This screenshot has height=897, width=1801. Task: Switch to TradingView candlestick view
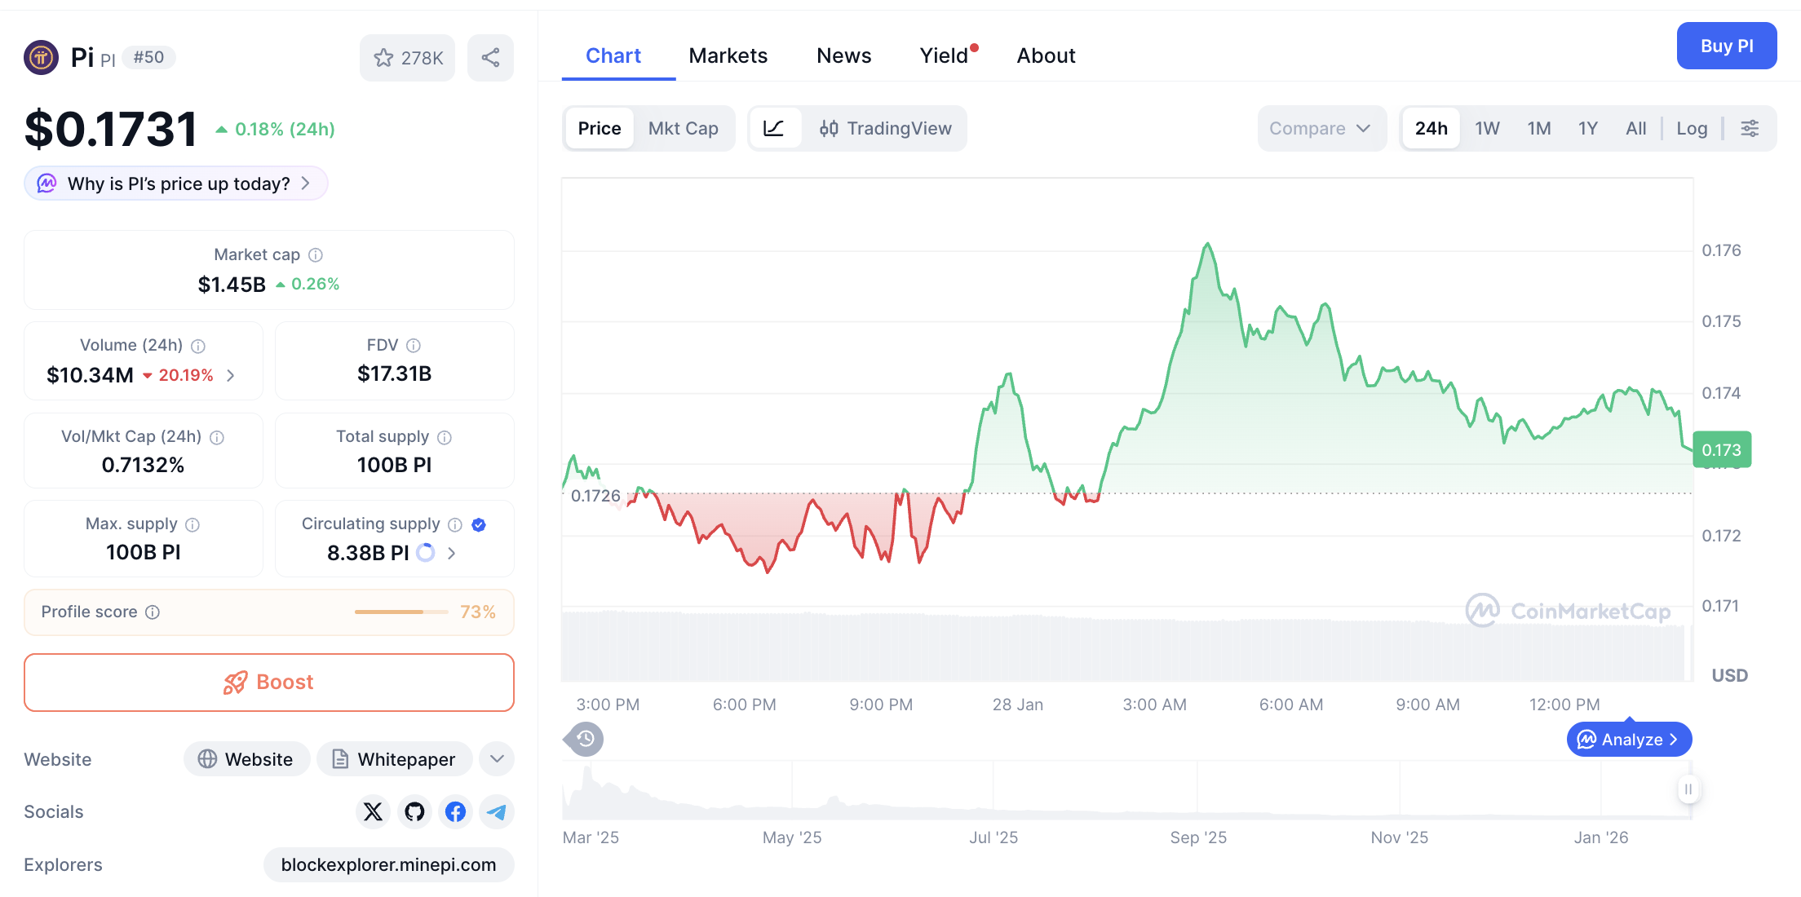click(887, 128)
